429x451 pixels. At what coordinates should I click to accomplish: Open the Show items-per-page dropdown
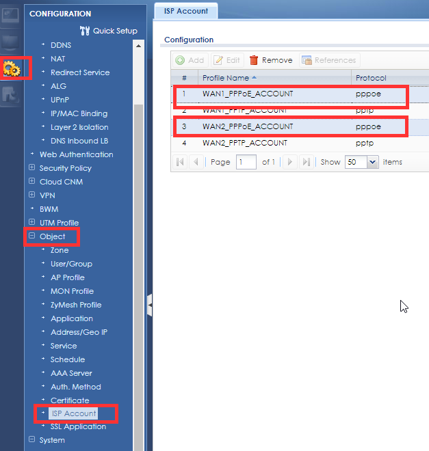pos(372,162)
